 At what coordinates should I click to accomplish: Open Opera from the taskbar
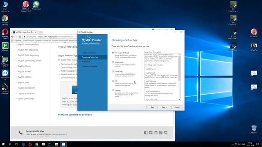[30, 144]
